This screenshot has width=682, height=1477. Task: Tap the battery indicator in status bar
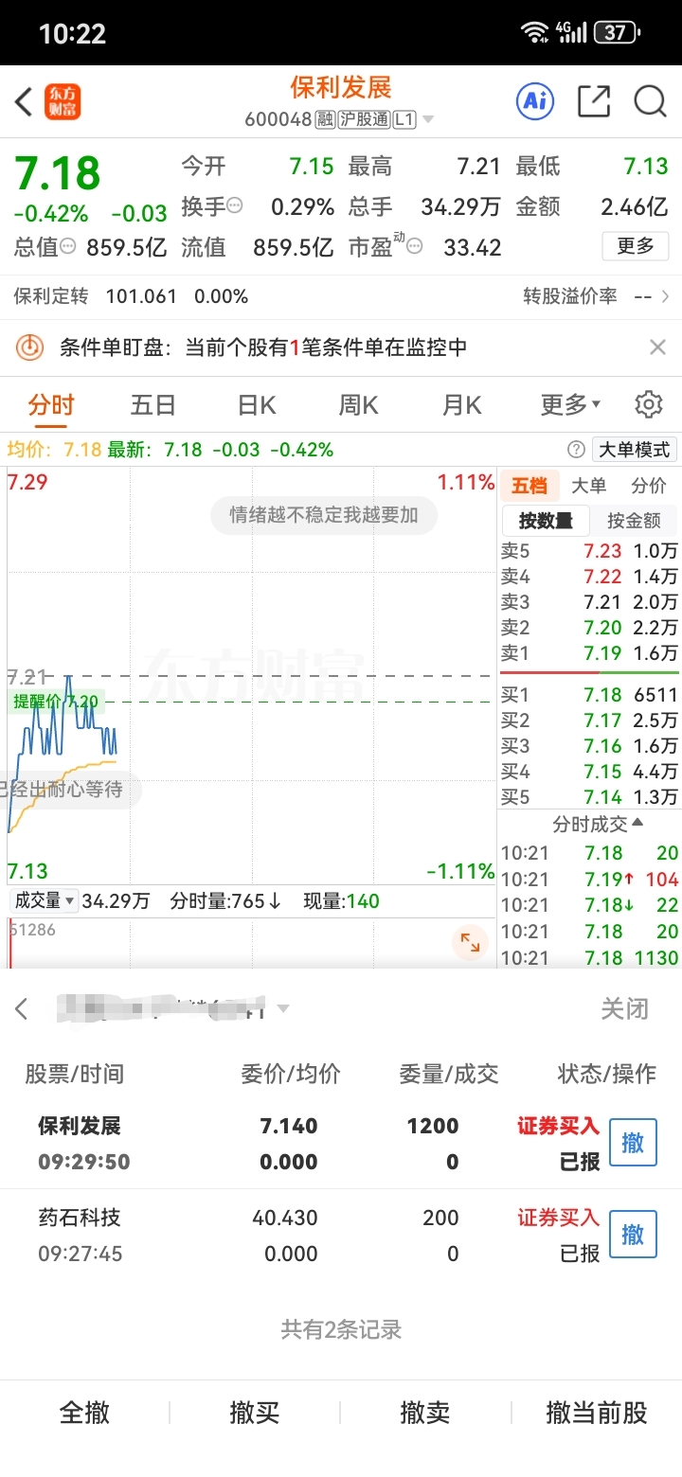coord(618,33)
